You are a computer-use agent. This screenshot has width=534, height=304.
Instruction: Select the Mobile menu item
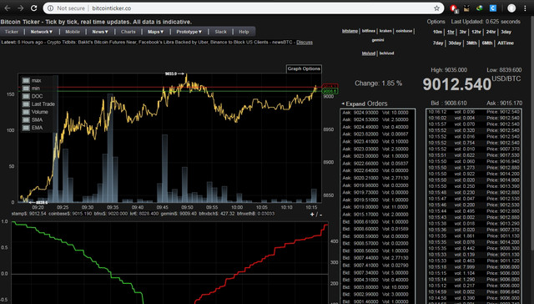(x=73, y=32)
